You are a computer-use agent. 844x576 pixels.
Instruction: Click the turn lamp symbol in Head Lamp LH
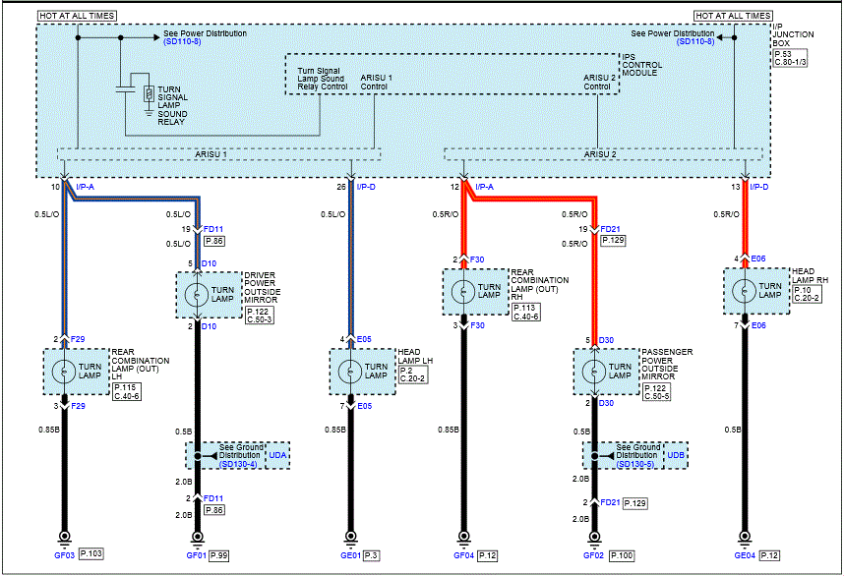(350, 372)
